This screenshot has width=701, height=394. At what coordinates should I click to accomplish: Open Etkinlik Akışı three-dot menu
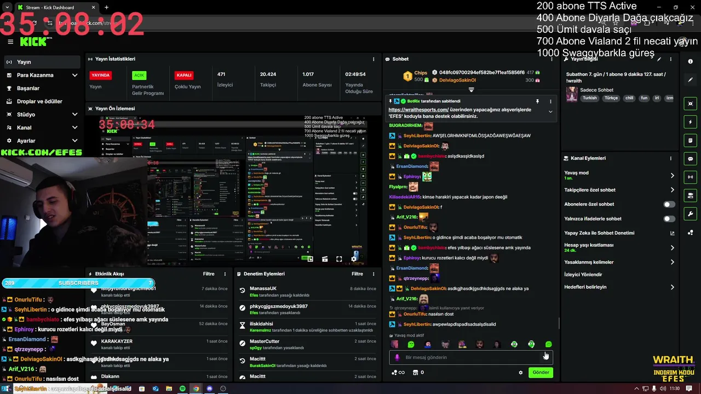pyautogui.click(x=225, y=274)
